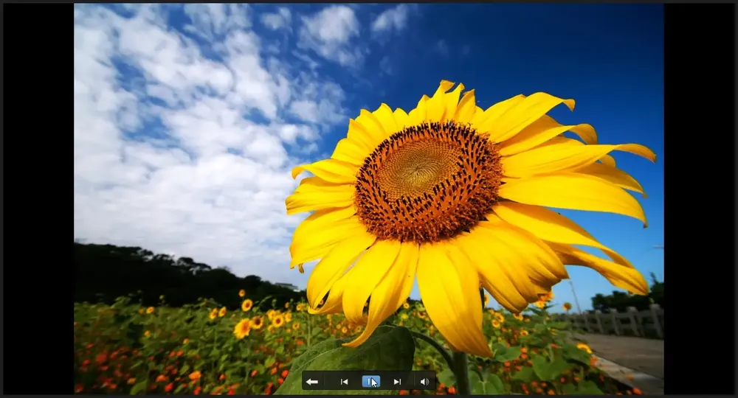Screen dimensions: 738x398
Task: Pause the slideshow playback
Action: point(371,382)
